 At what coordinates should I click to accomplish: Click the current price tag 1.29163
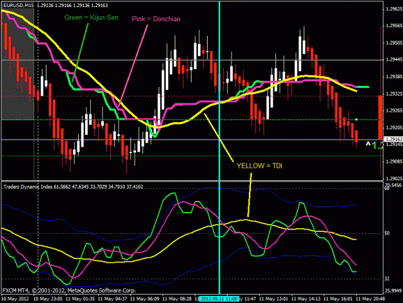tap(393, 140)
